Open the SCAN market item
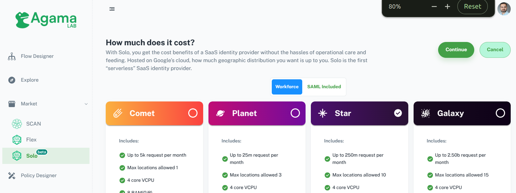The width and height of the screenshot is (516, 193). (33, 124)
